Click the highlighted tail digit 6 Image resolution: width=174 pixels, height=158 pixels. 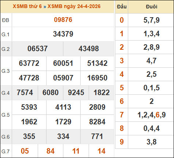pos(158,115)
